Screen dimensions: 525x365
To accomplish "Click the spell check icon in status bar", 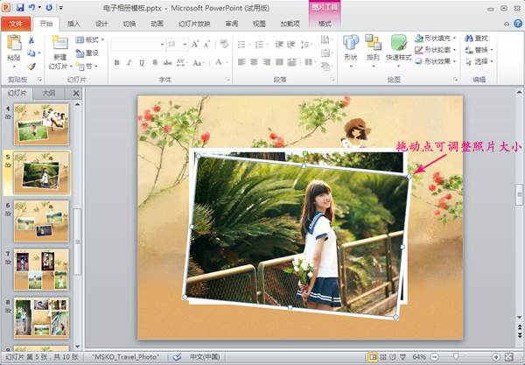I will point(178,357).
